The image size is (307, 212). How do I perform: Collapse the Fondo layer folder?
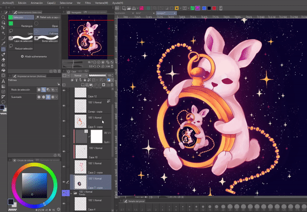(71, 193)
